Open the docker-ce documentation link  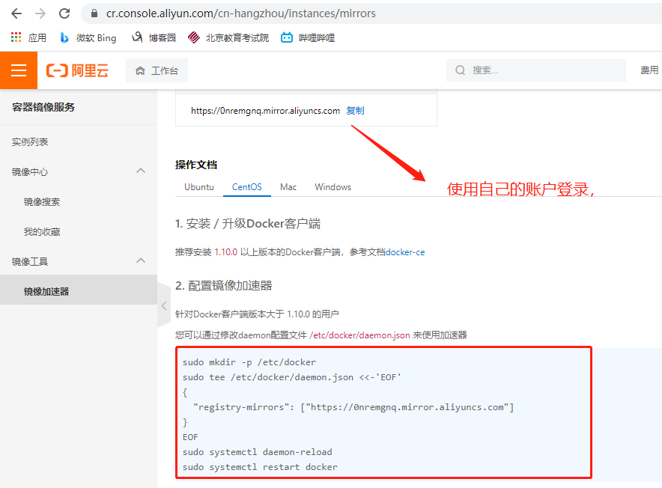(x=405, y=252)
